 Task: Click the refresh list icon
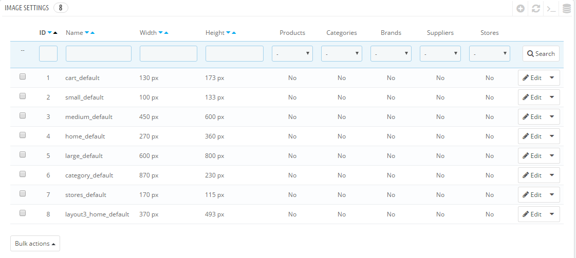point(536,9)
